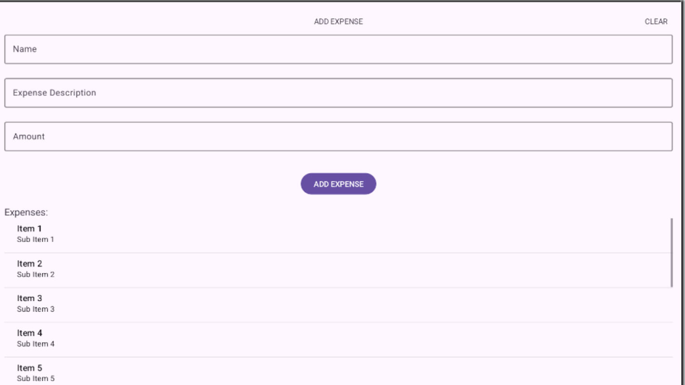Image resolution: width=685 pixels, height=385 pixels.
Task: Select Item 1 in expenses list
Action: [338, 235]
